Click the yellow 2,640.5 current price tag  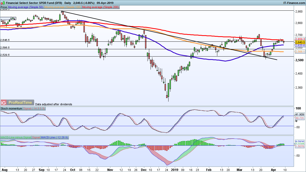click(x=300, y=42)
